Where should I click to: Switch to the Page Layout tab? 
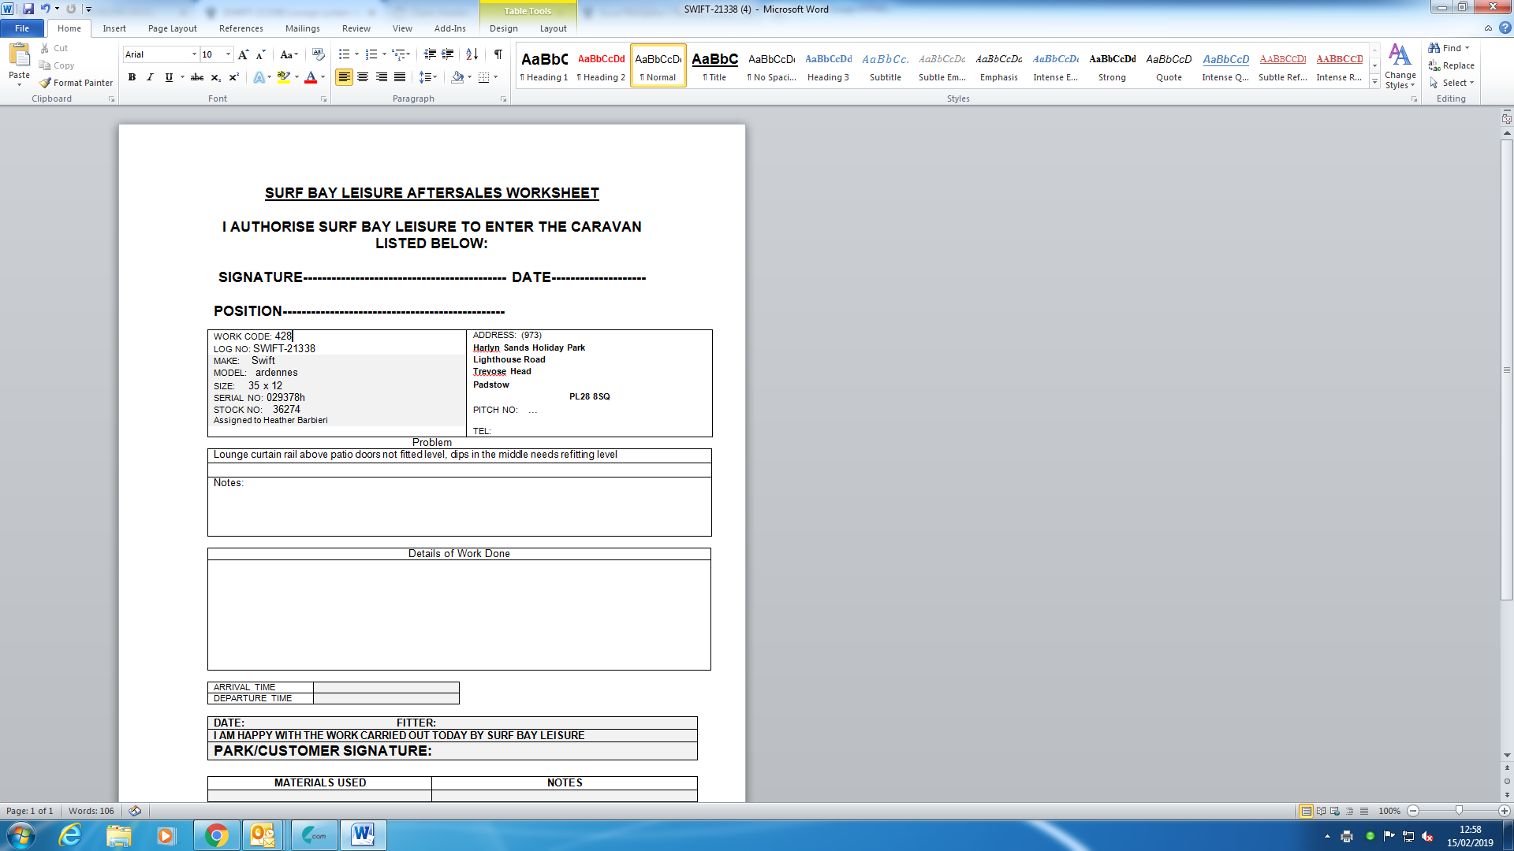(x=172, y=28)
